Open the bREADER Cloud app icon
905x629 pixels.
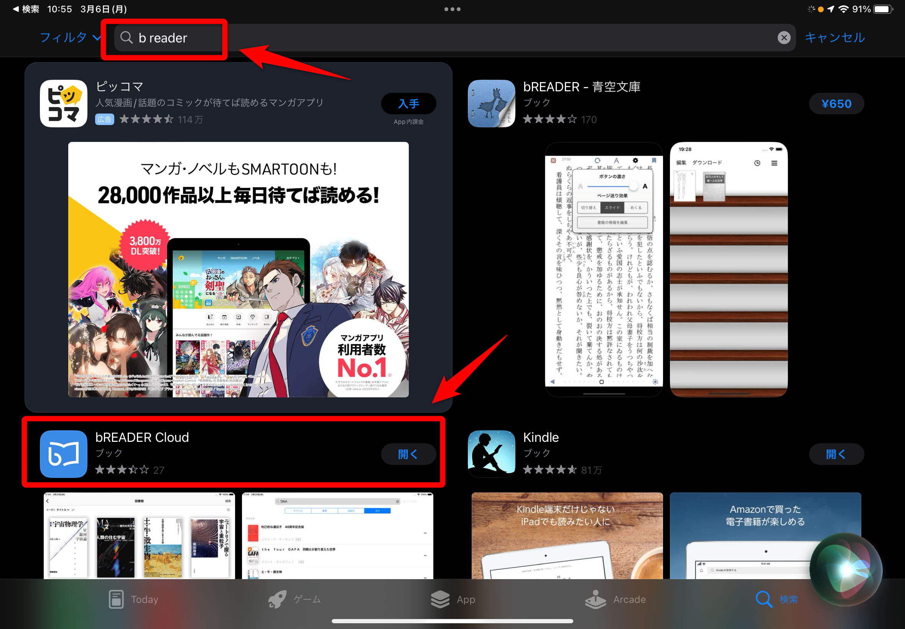pos(63,454)
